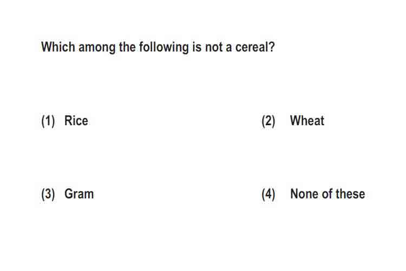Click the word 'not' in the question

[x=214, y=48]
